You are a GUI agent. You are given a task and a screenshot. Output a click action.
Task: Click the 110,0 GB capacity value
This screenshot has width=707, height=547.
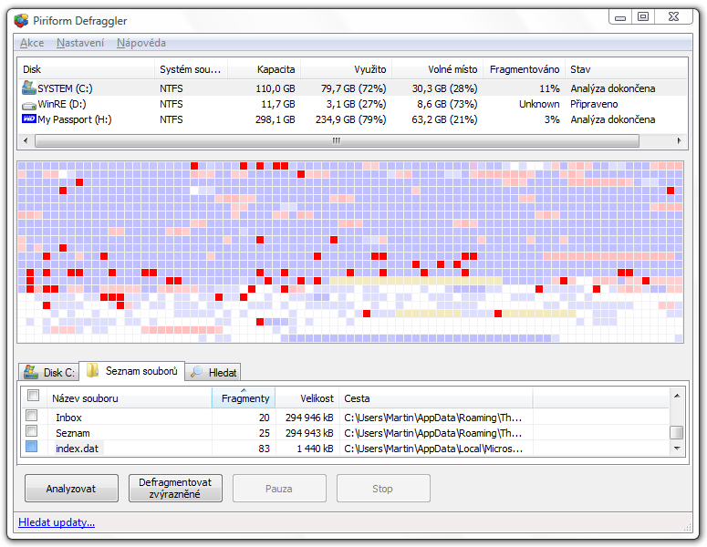(x=275, y=88)
